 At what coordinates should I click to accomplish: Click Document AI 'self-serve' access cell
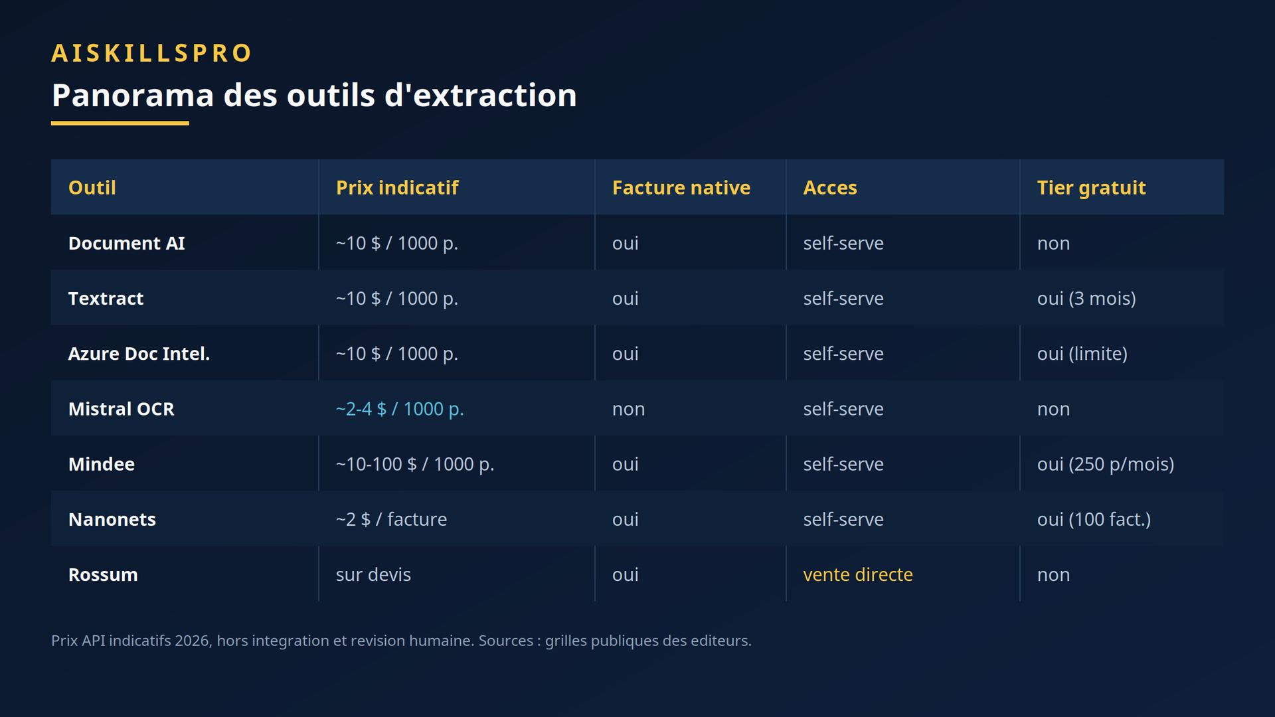pos(843,243)
